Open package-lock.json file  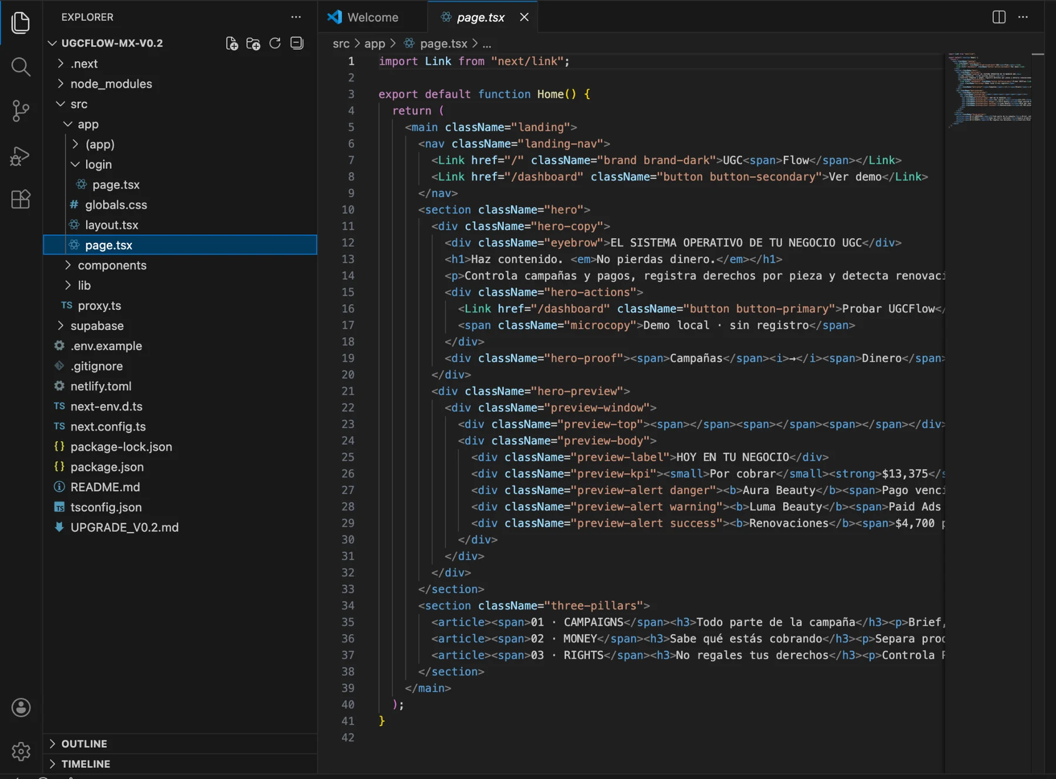click(x=180, y=447)
